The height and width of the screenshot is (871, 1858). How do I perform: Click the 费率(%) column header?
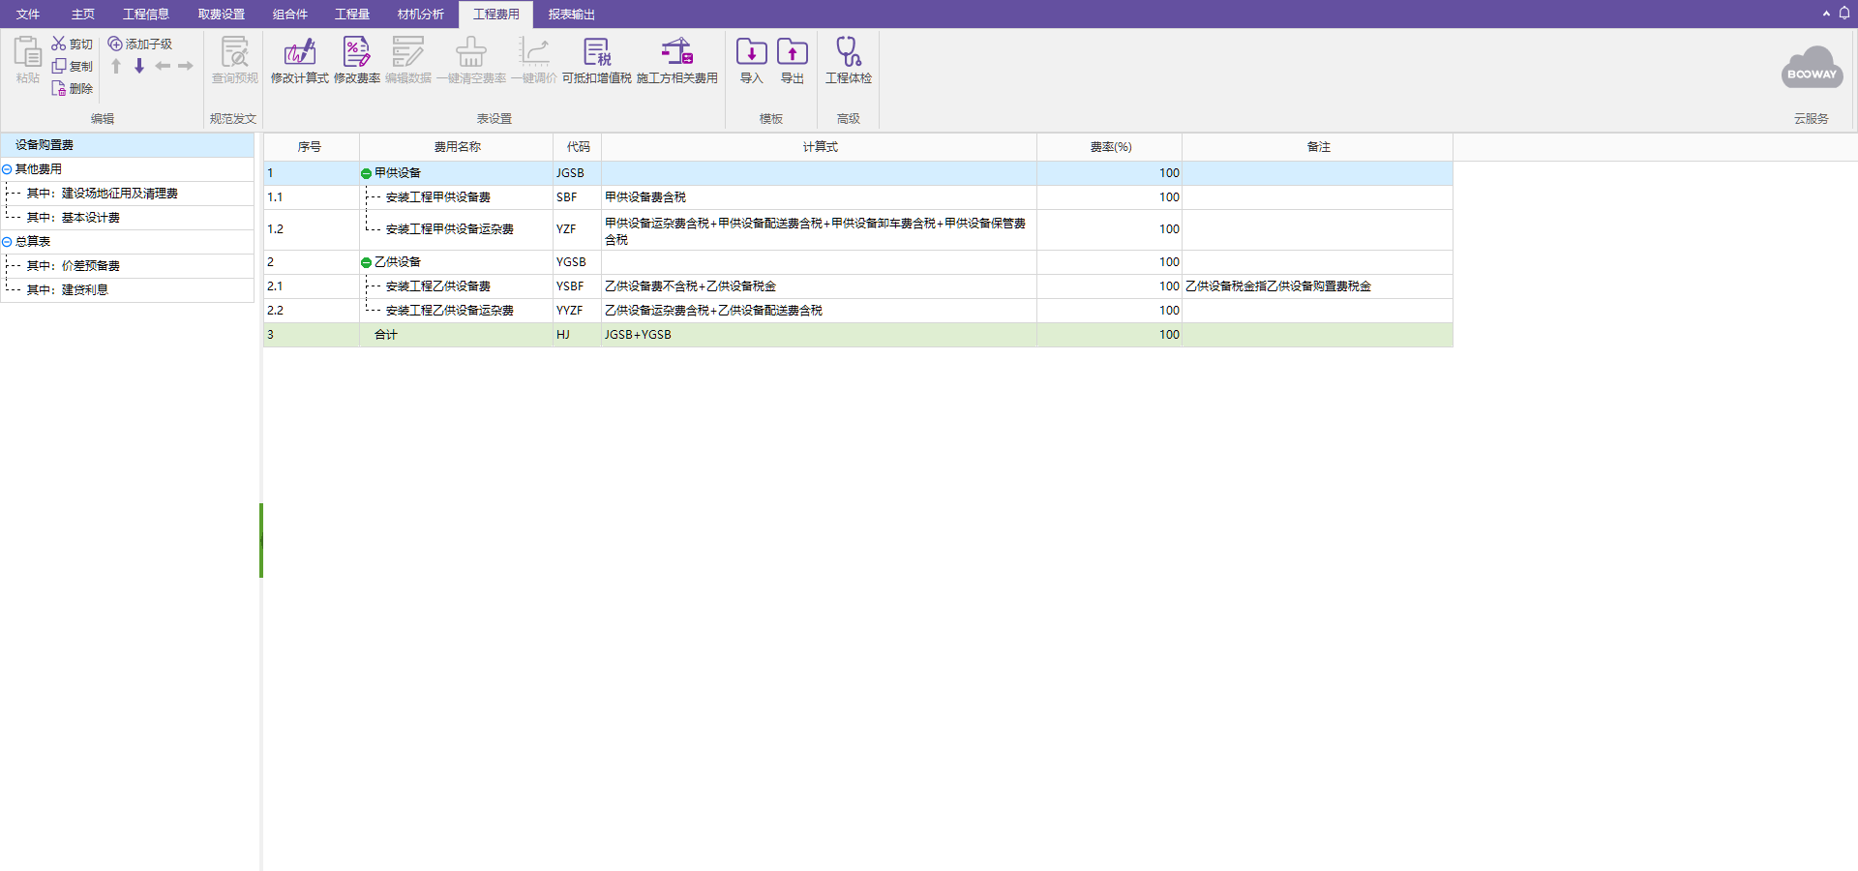(x=1110, y=147)
